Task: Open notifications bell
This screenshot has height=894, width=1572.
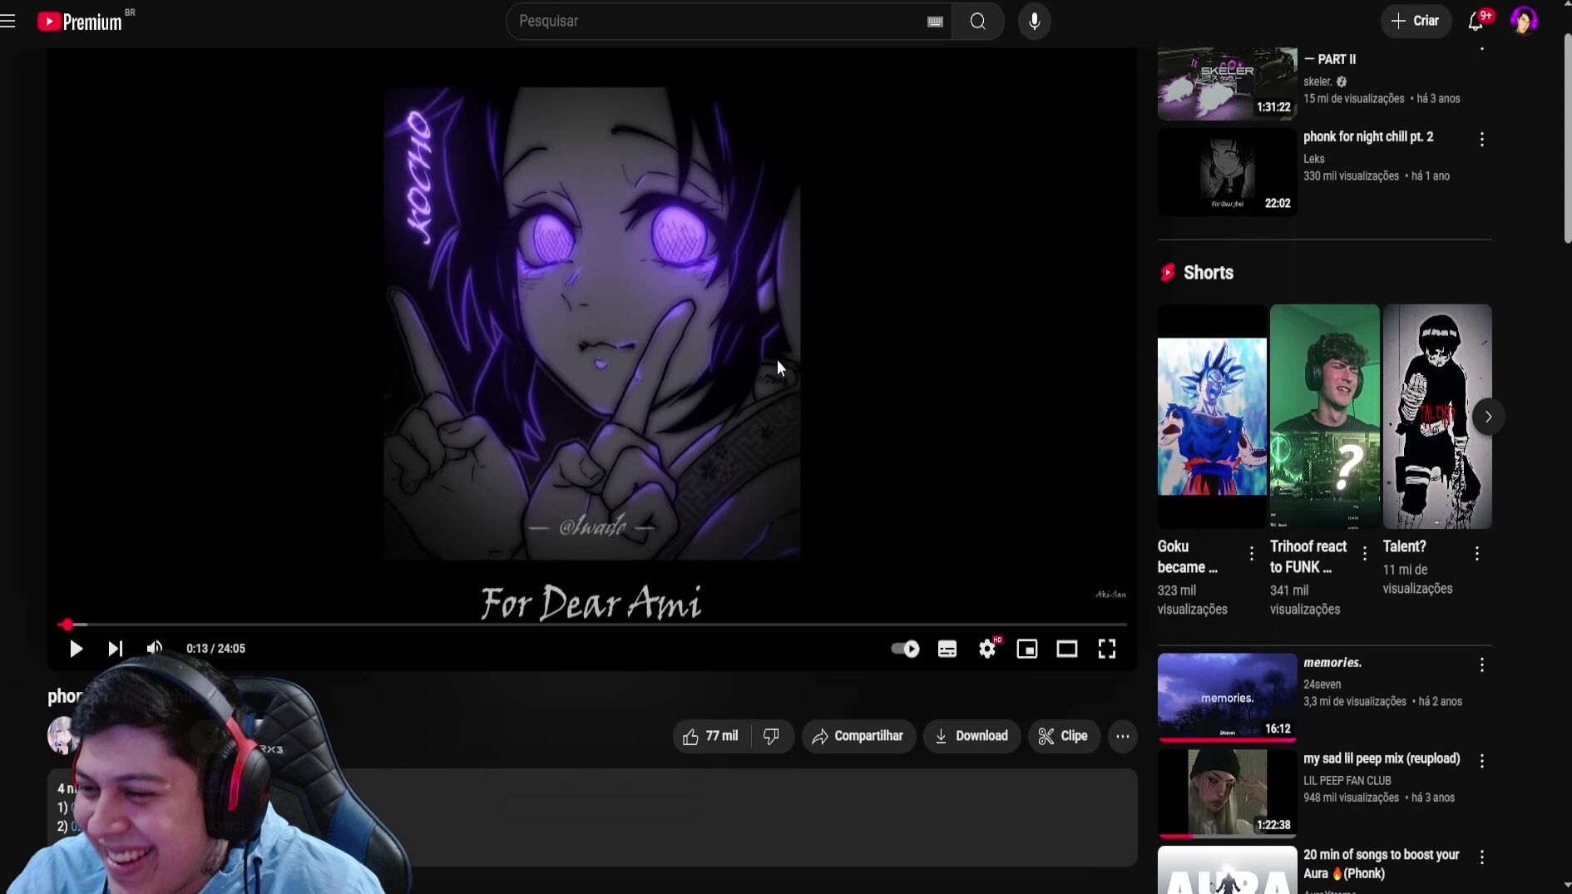Action: [1476, 21]
